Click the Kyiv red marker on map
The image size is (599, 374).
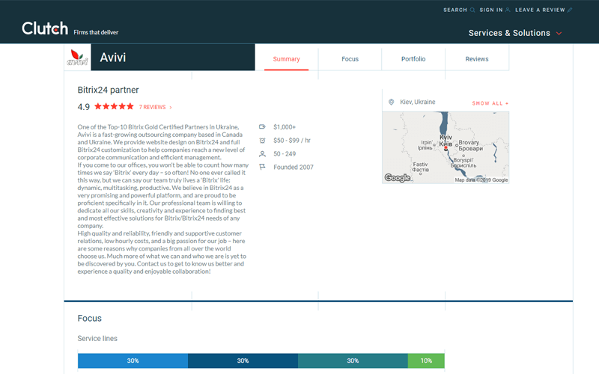coord(446,147)
